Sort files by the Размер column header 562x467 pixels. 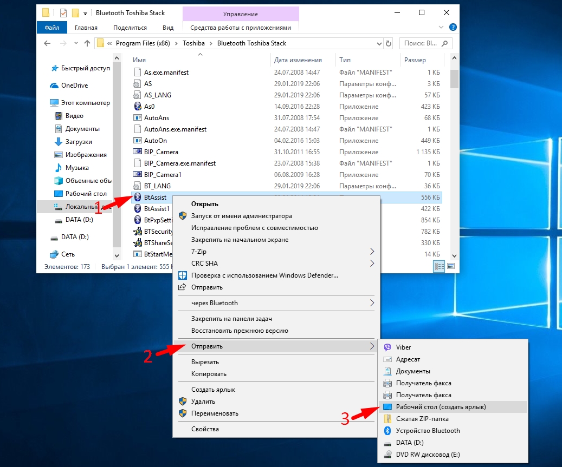tap(415, 60)
